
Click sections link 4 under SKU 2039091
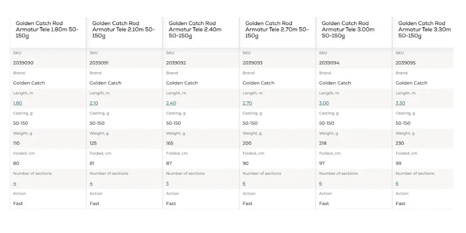click(91, 183)
